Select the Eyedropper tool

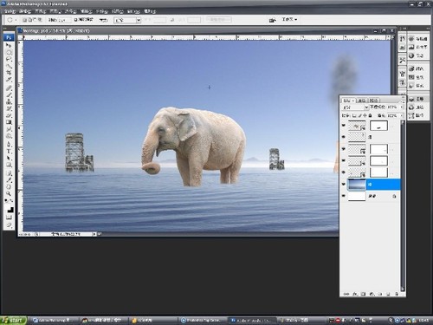pos(9,180)
